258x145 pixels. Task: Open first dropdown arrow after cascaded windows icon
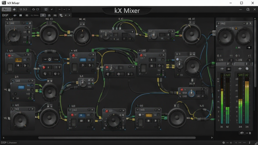click(x=66, y=15)
